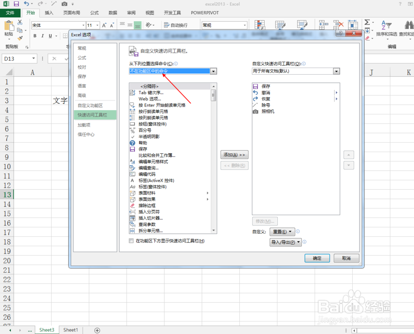
Task: Select the Erase Border command in the list
Action: (x=147, y=206)
